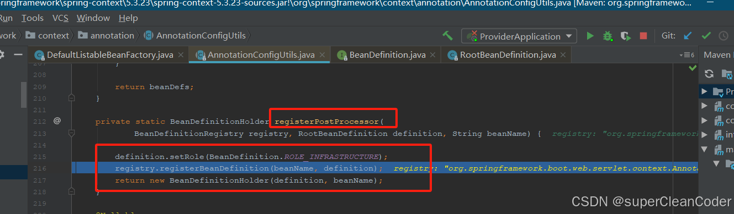Click the Build Project hammer icon
Image resolution: width=734 pixels, height=214 pixels.
pyautogui.click(x=447, y=36)
